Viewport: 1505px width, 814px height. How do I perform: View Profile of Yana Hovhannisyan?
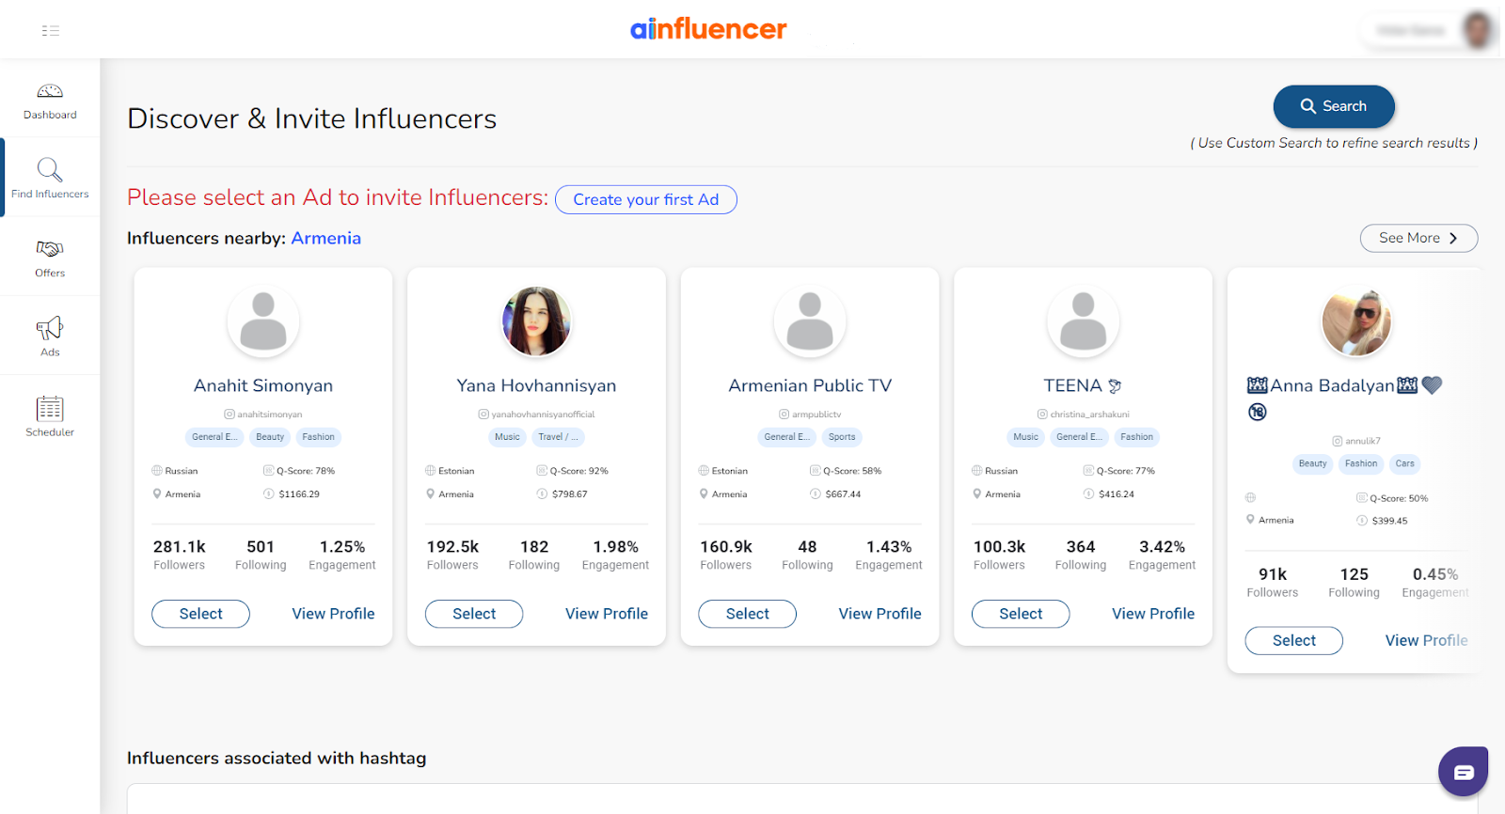pyautogui.click(x=607, y=614)
